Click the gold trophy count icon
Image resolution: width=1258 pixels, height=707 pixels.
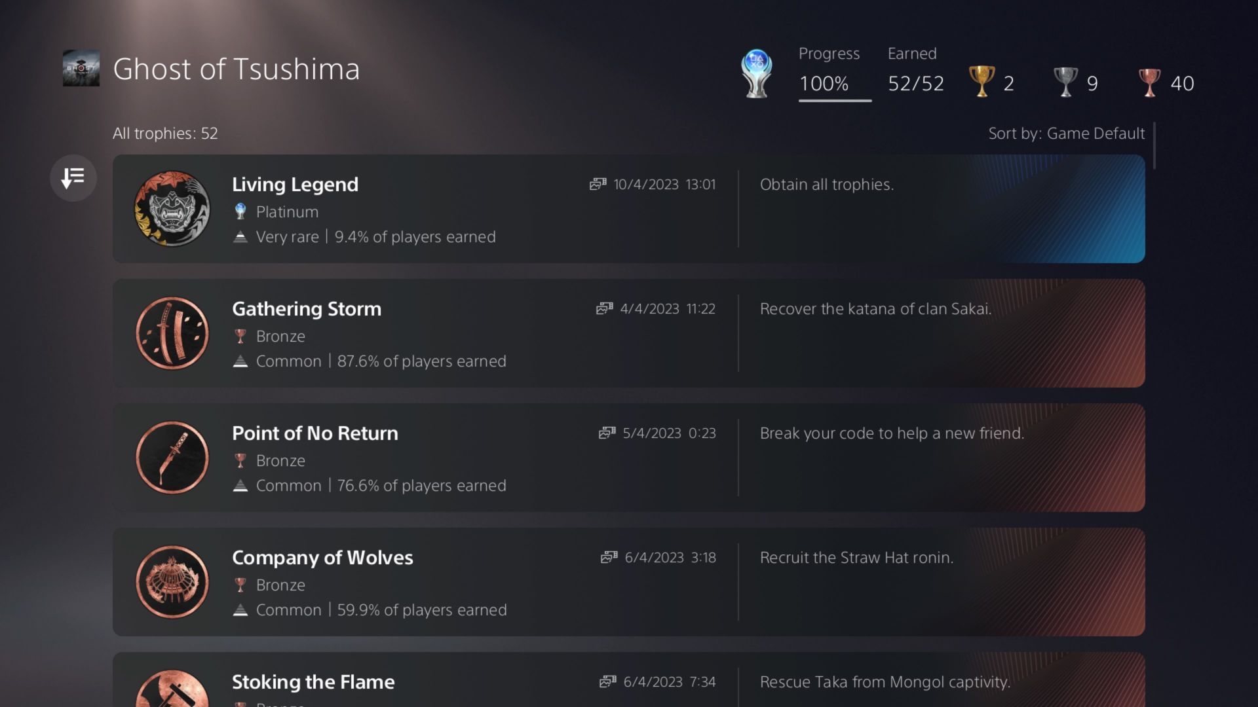(x=982, y=82)
